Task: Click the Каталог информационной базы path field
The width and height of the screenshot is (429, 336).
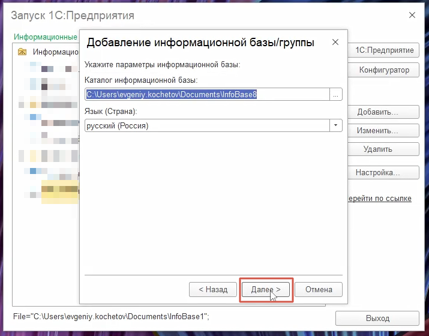Action: click(x=206, y=94)
